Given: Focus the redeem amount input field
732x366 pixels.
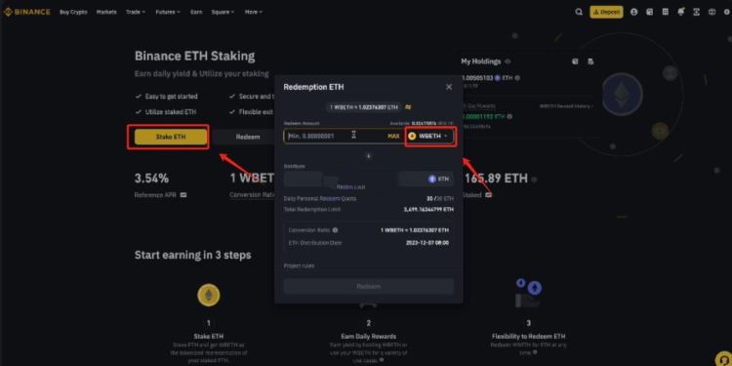Looking at the screenshot, I should (344, 136).
